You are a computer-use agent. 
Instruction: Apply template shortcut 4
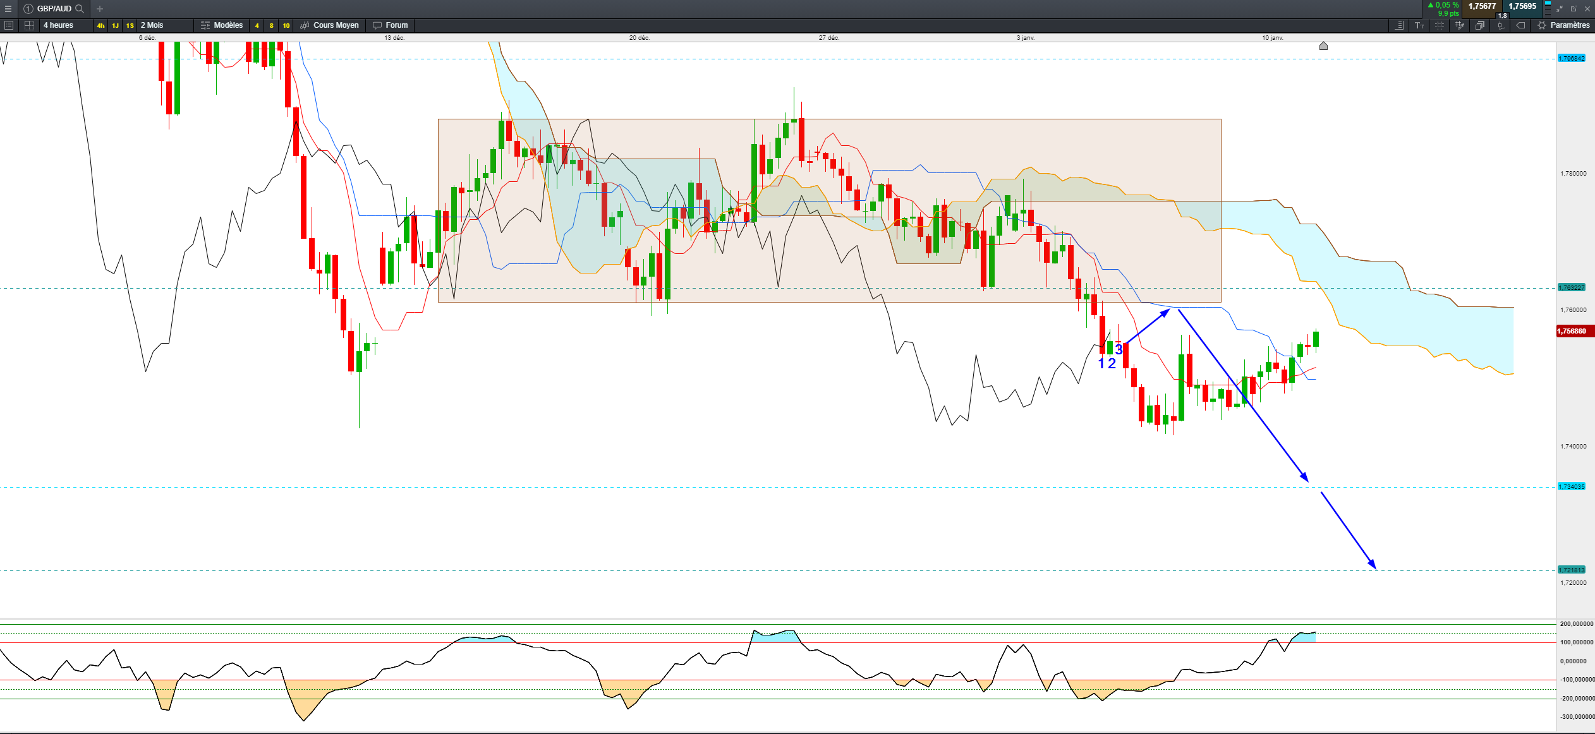tap(257, 25)
